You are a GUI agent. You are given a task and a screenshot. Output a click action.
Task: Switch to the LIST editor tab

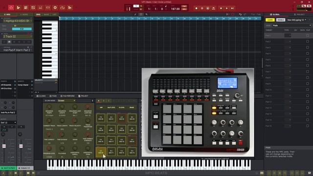(54, 14)
